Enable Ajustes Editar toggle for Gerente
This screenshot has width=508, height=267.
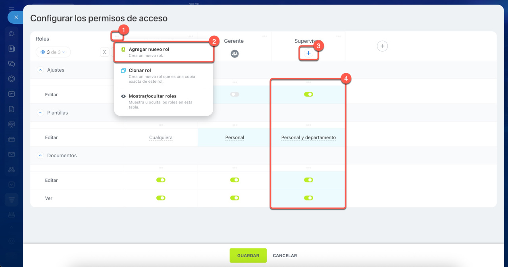coord(235,94)
